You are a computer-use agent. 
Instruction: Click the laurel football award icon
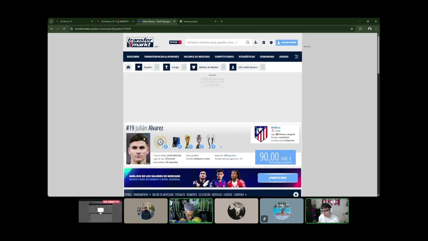[x=160, y=142]
